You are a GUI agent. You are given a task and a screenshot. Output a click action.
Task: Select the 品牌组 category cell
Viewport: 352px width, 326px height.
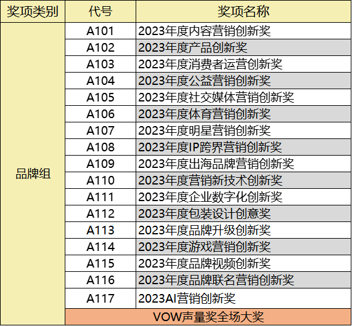click(33, 173)
